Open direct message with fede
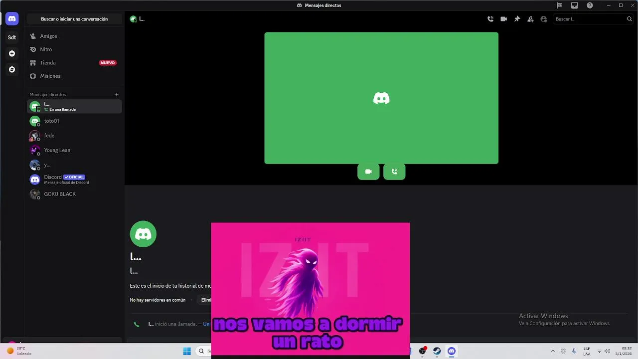The height and width of the screenshot is (359, 638). pyautogui.click(x=74, y=136)
